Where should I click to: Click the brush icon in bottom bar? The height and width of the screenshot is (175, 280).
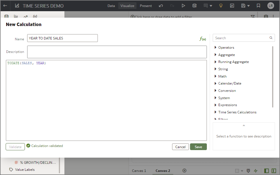pos(248,171)
